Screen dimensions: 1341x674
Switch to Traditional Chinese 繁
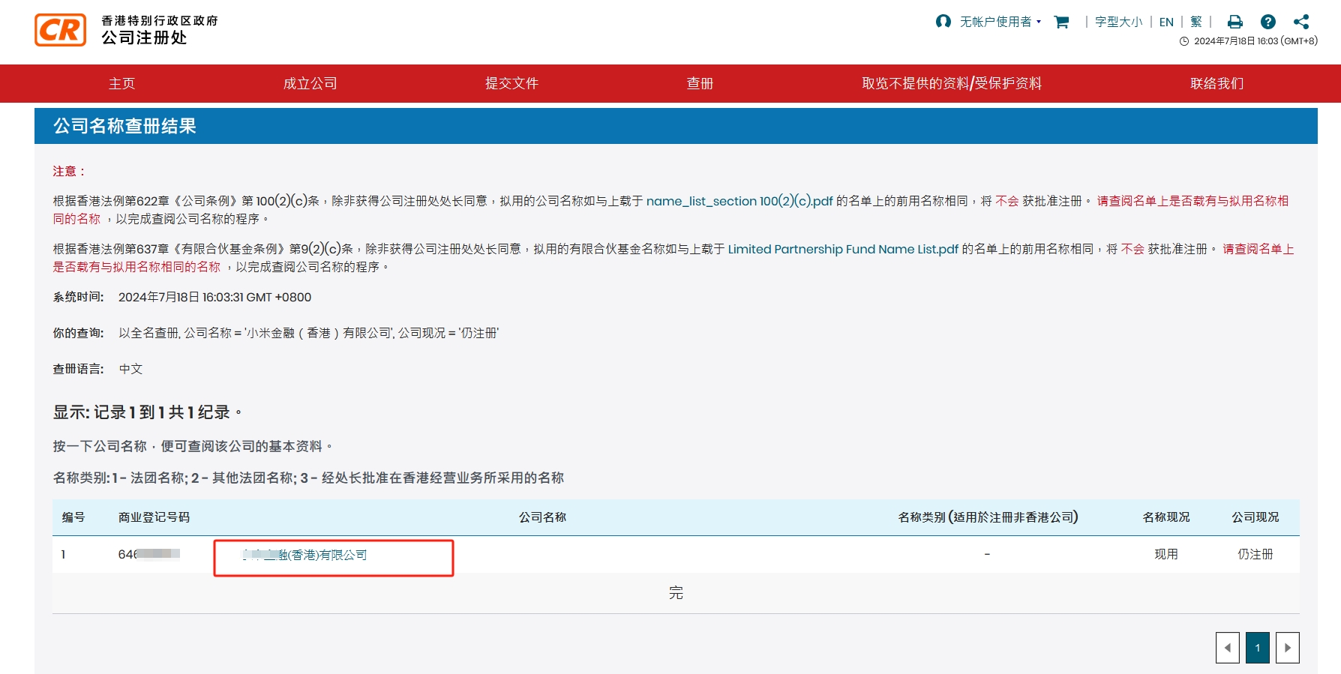[x=1196, y=22]
